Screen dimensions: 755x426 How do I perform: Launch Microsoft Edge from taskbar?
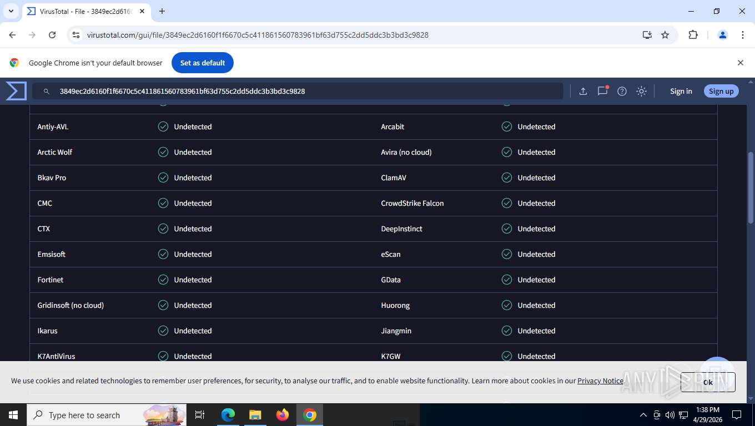pos(228,415)
